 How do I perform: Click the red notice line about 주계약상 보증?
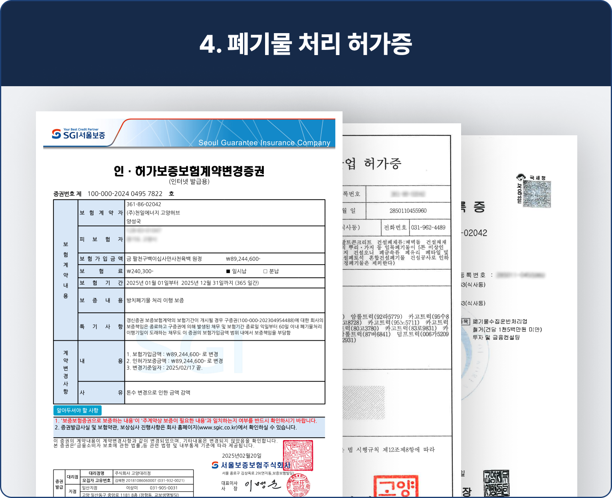[x=186, y=421]
